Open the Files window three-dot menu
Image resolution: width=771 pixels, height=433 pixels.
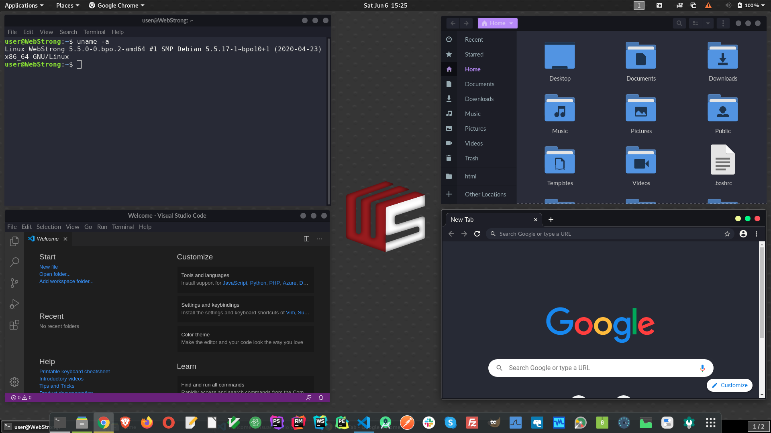tap(723, 23)
